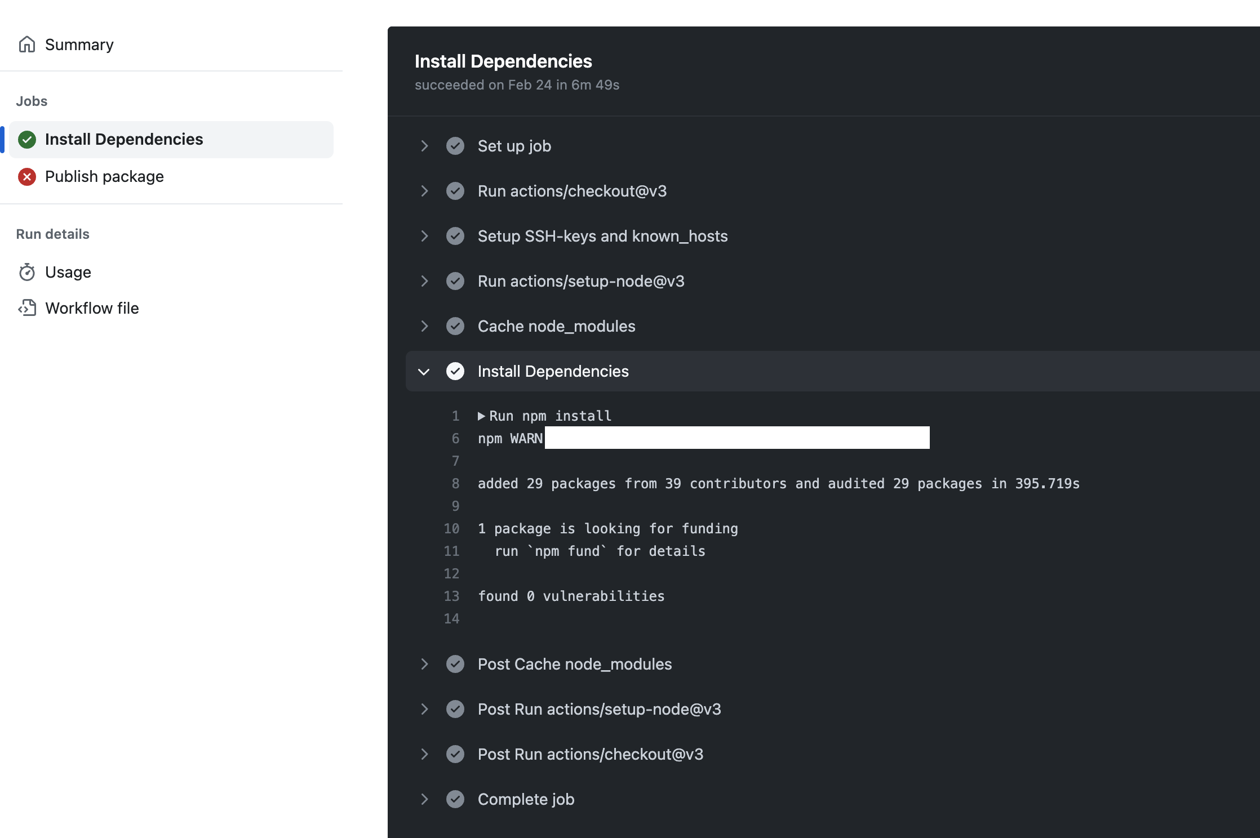The height and width of the screenshot is (838, 1260).
Task: Expand the Setup SSH-keys and known_hosts step
Action: point(424,236)
